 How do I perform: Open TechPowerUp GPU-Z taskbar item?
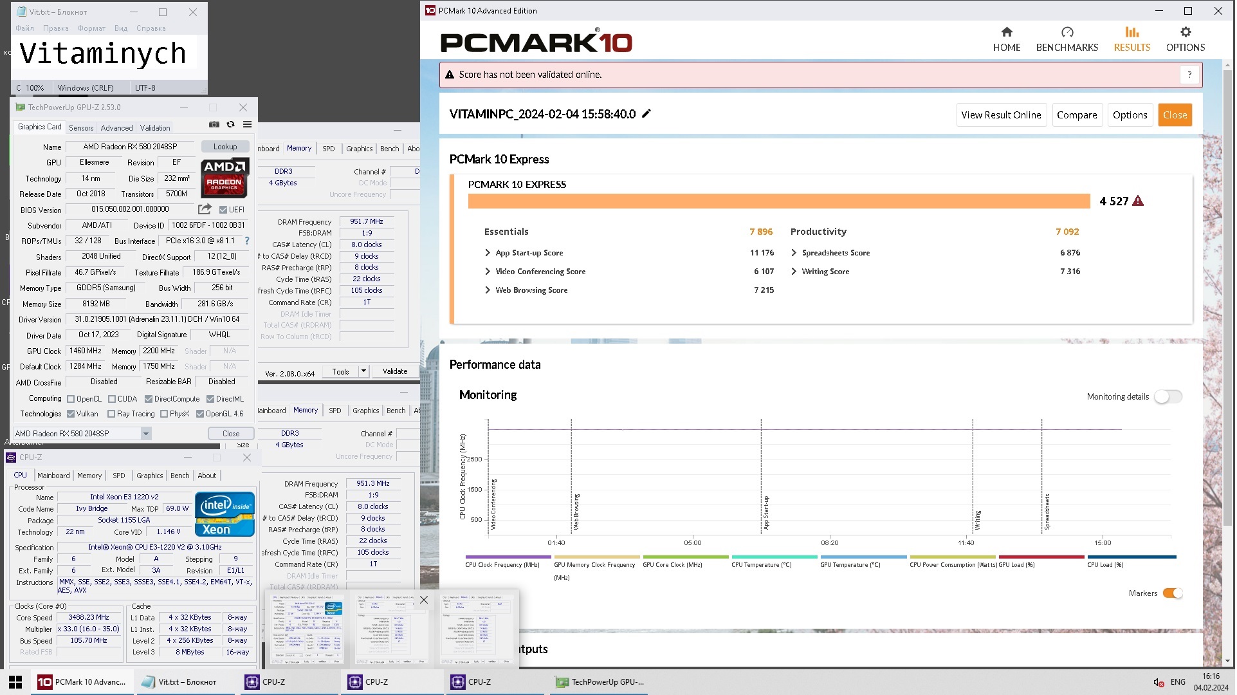tap(600, 682)
